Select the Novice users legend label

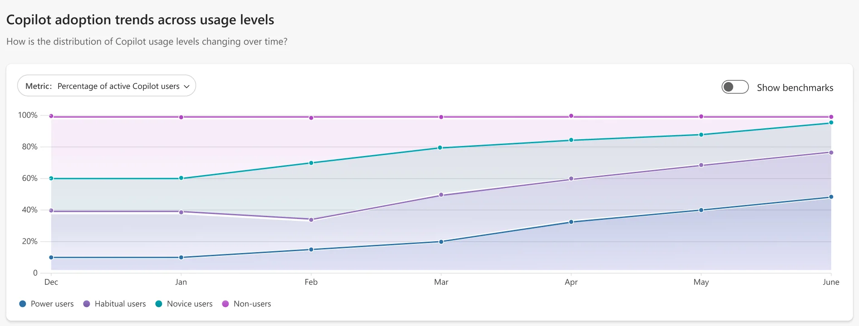coord(190,304)
